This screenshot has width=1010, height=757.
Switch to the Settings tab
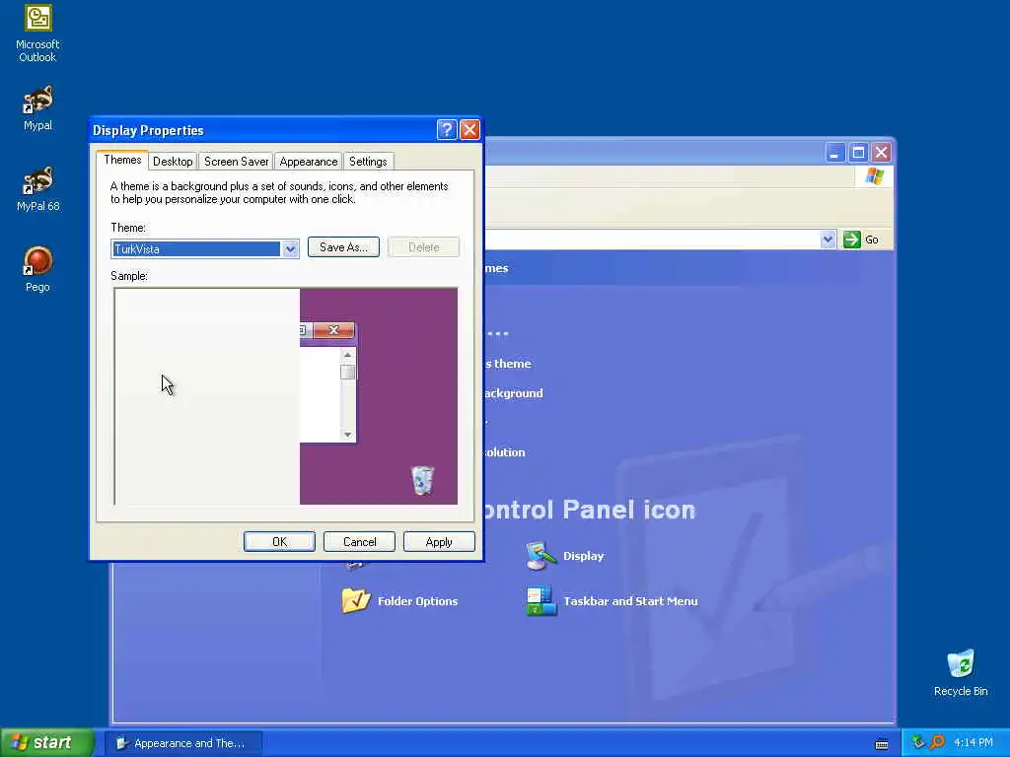[368, 162]
